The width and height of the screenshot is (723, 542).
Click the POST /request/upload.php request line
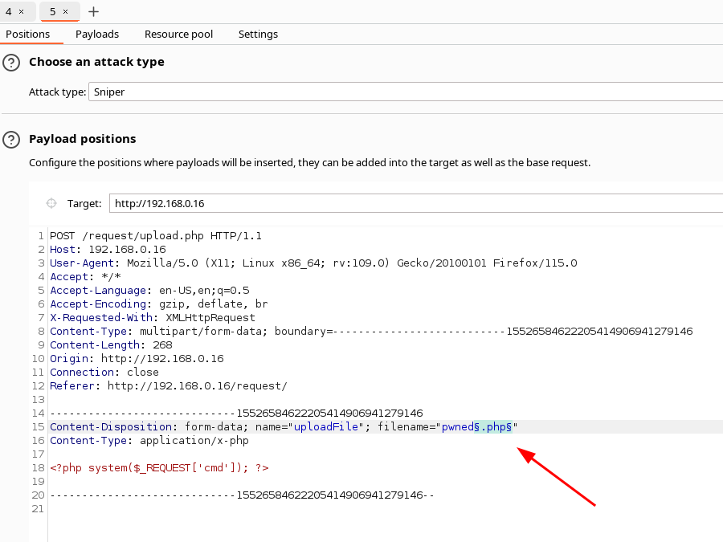[155, 235]
